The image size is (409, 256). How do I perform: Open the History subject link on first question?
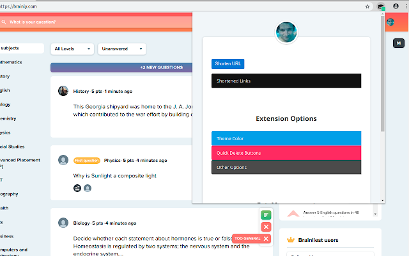tap(81, 91)
